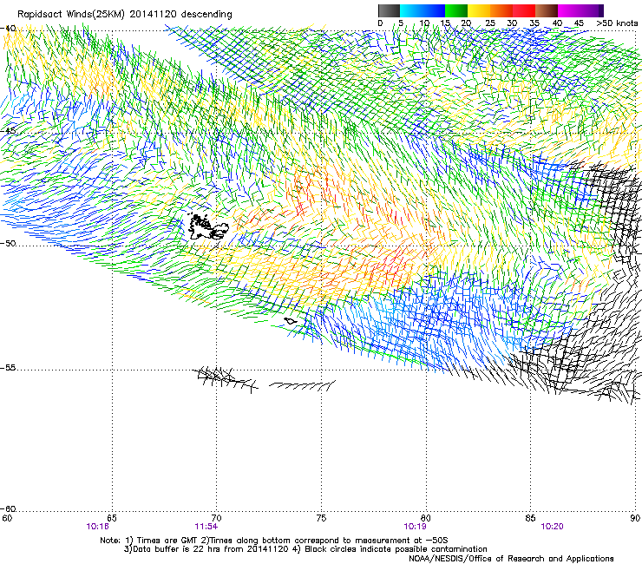This screenshot has width=642, height=564.
Task: Click the green 15-20 knots legend swatch
Action: [456, 10]
